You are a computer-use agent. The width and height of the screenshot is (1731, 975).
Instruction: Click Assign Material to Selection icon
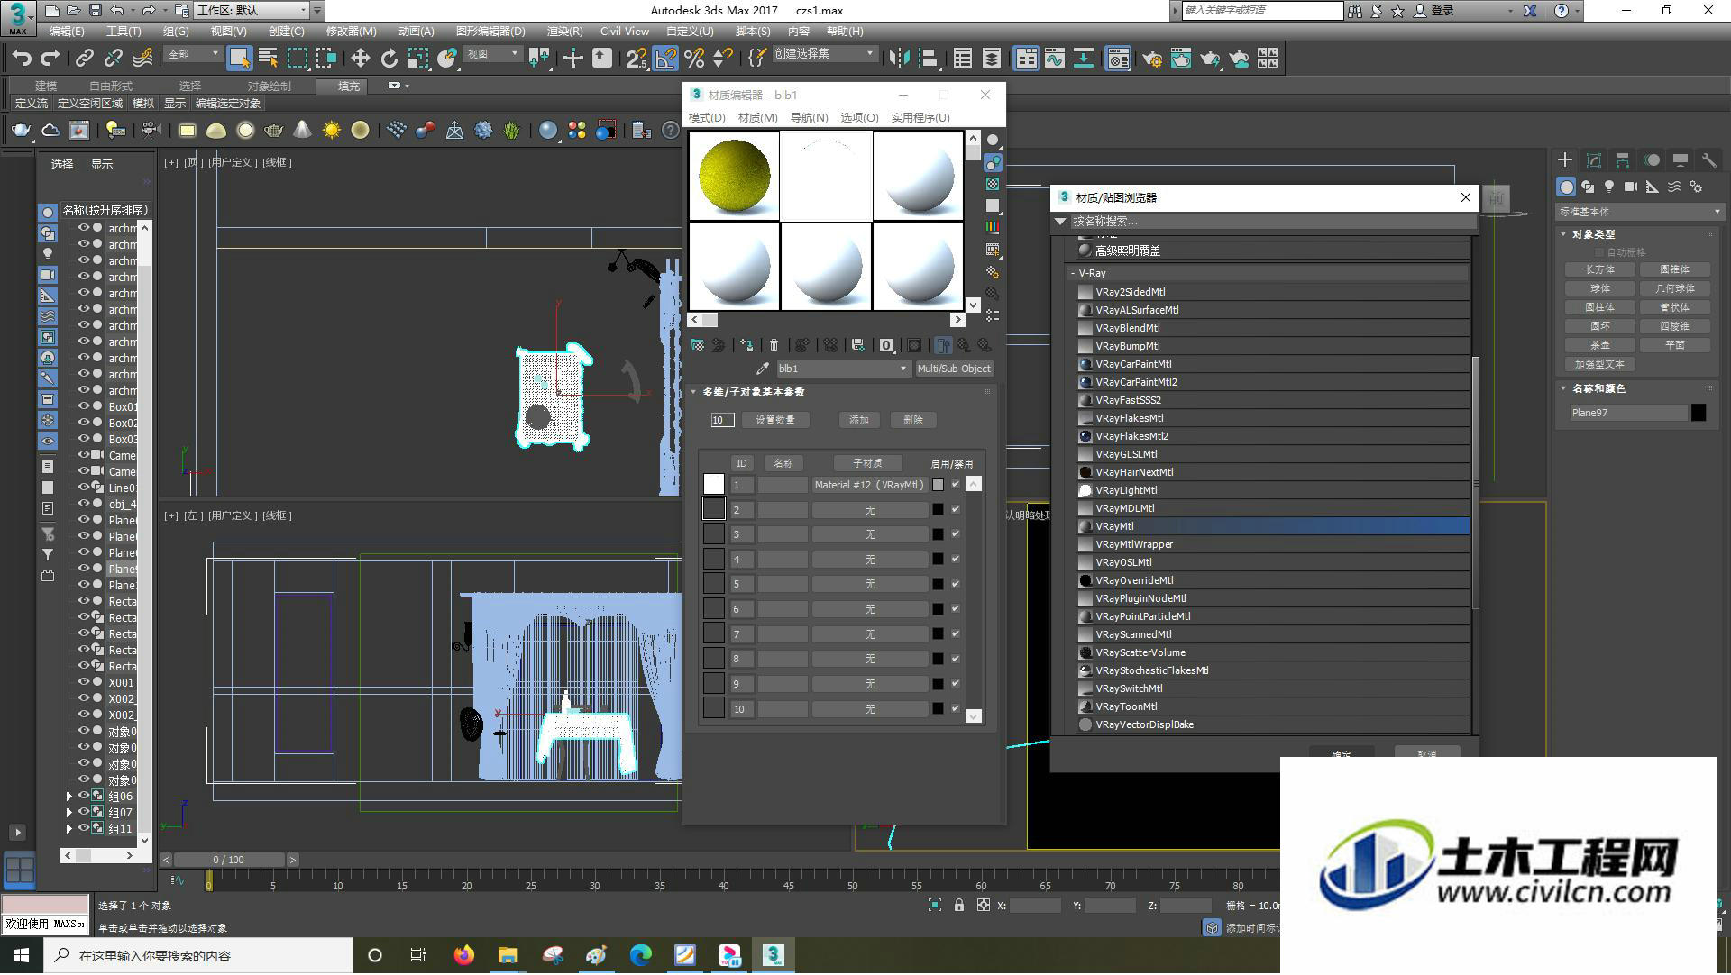coord(746,345)
